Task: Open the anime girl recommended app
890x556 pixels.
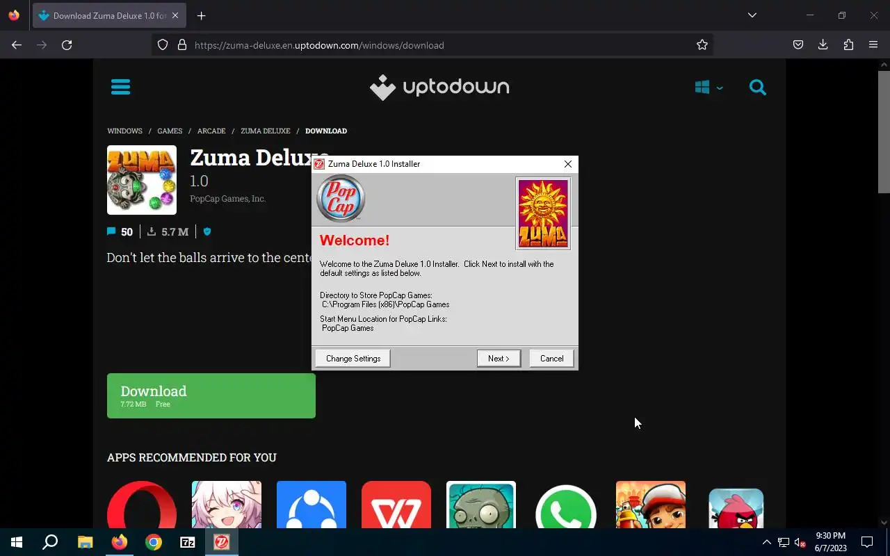Action: (227, 505)
